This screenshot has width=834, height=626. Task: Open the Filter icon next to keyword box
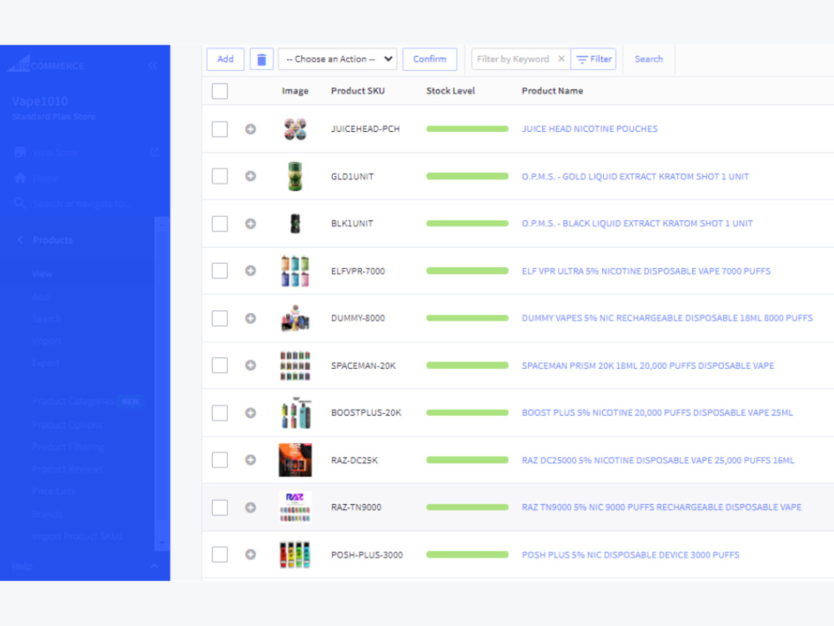coord(594,58)
